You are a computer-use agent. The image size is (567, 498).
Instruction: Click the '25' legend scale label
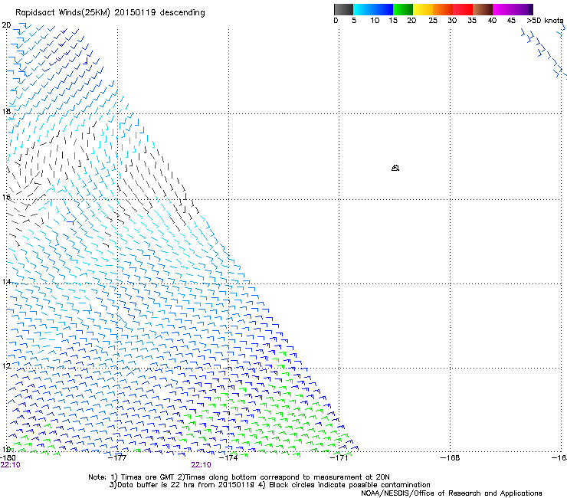[x=433, y=21]
